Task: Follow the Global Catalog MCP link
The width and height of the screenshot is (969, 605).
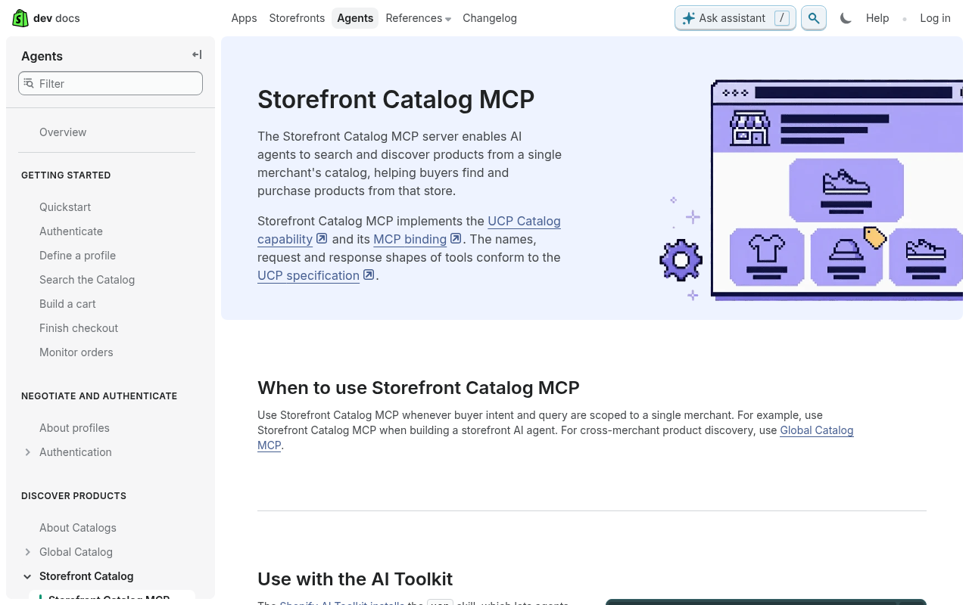Action: [x=817, y=430]
